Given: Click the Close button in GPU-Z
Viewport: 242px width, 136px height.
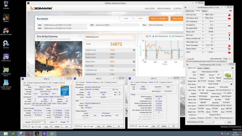Looking at the screenshot, I should click(229, 122).
